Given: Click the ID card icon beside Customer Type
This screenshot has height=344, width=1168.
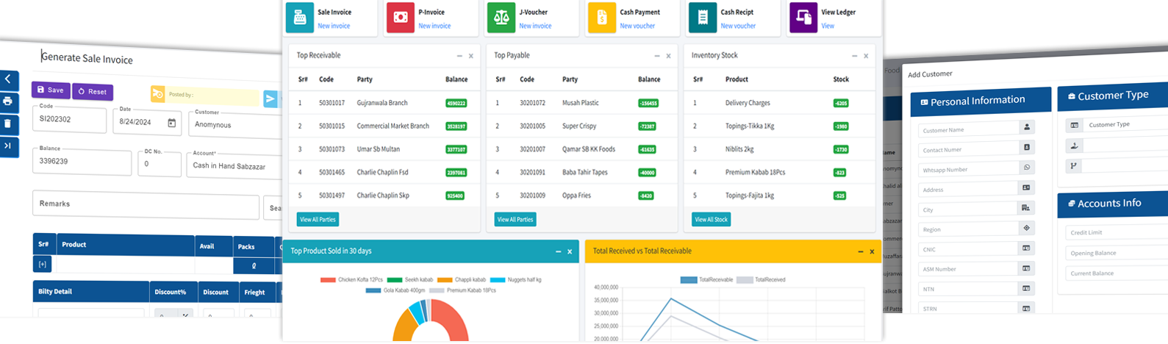Looking at the screenshot, I should click(x=1074, y=125).
